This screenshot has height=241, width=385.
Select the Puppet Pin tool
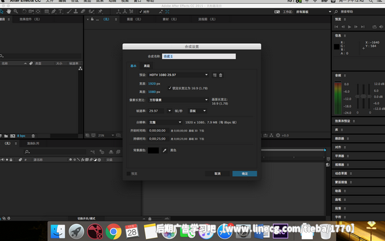100,11
